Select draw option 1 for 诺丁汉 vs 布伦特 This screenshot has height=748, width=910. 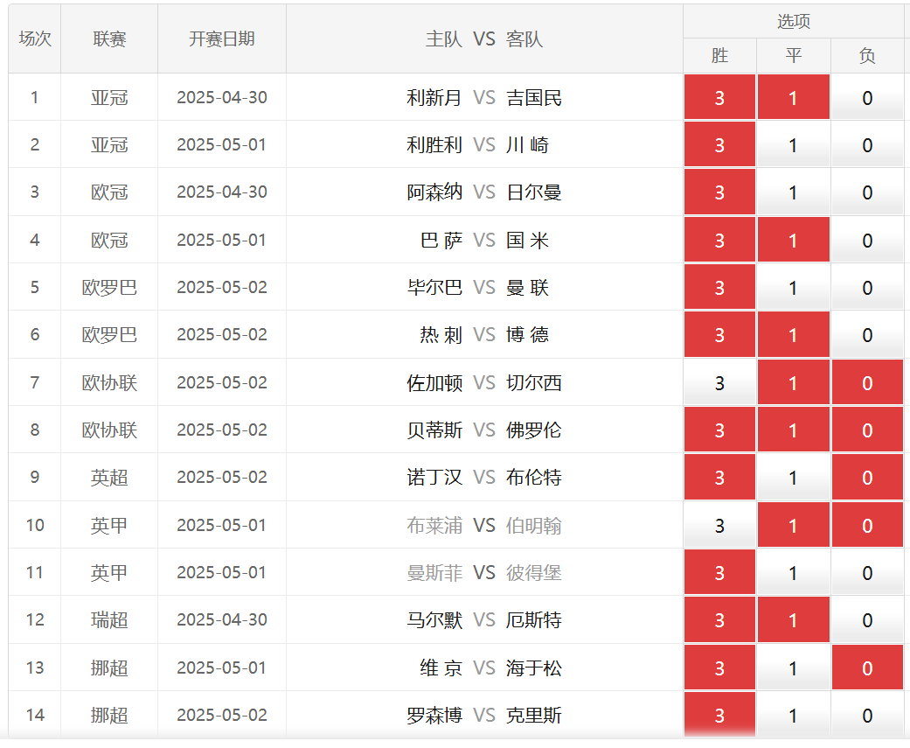point(794,478)
